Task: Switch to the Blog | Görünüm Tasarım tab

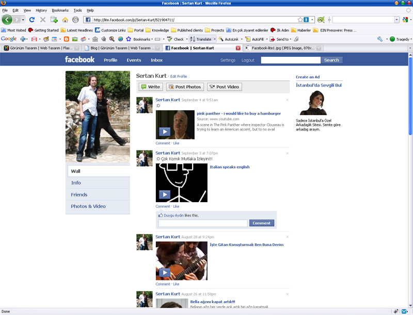Action: 122,48
